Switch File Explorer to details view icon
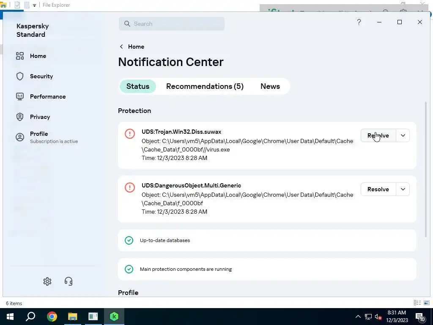Screen dimensions: 433x325 [x=417, y=303]
